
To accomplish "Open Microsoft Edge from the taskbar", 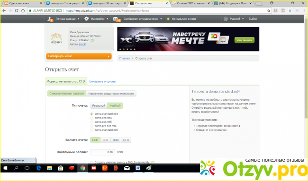I will (39, 168).
